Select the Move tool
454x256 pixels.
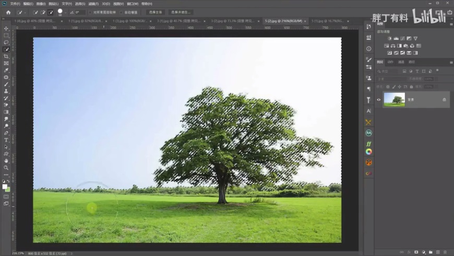(x=6, y=29)
